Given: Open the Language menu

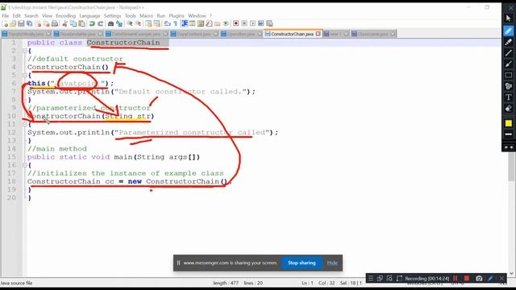Looking at the screenshot, I should (x=89, y=16).
